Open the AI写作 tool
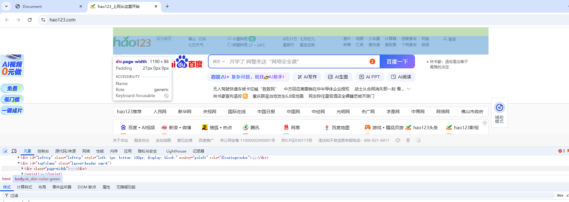Image resolution: width=569 pixels, height=202 pixels. click(307, 77)
